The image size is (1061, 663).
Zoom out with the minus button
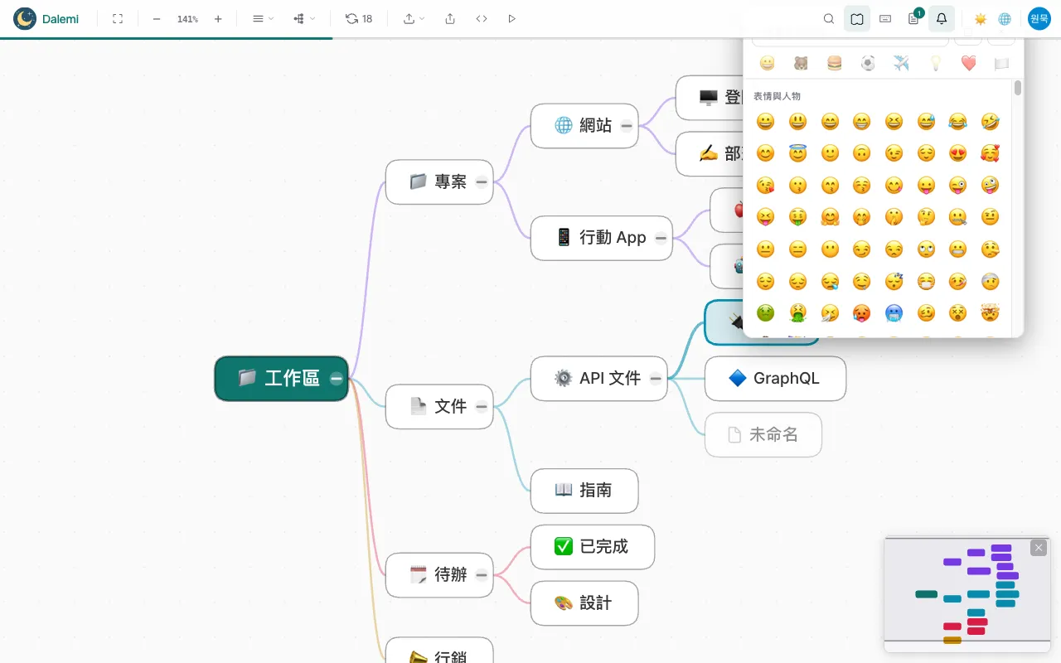point(157,18)
